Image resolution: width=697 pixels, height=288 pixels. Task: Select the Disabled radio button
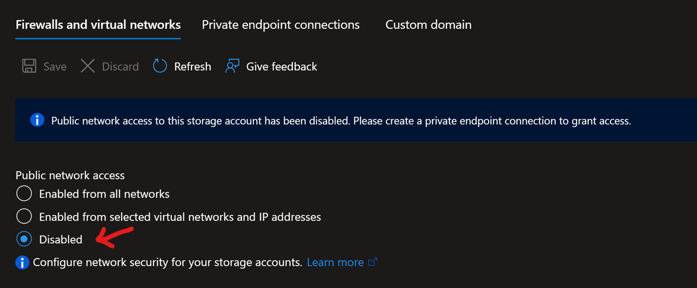pos(24,239)
